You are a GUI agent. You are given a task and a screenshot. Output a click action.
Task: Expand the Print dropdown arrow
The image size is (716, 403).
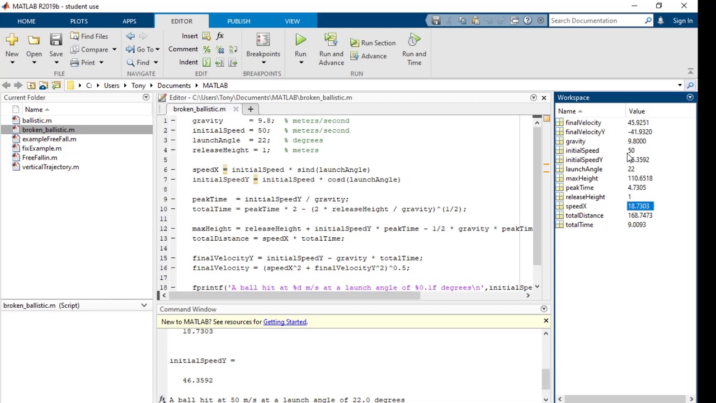click(101, 63)
